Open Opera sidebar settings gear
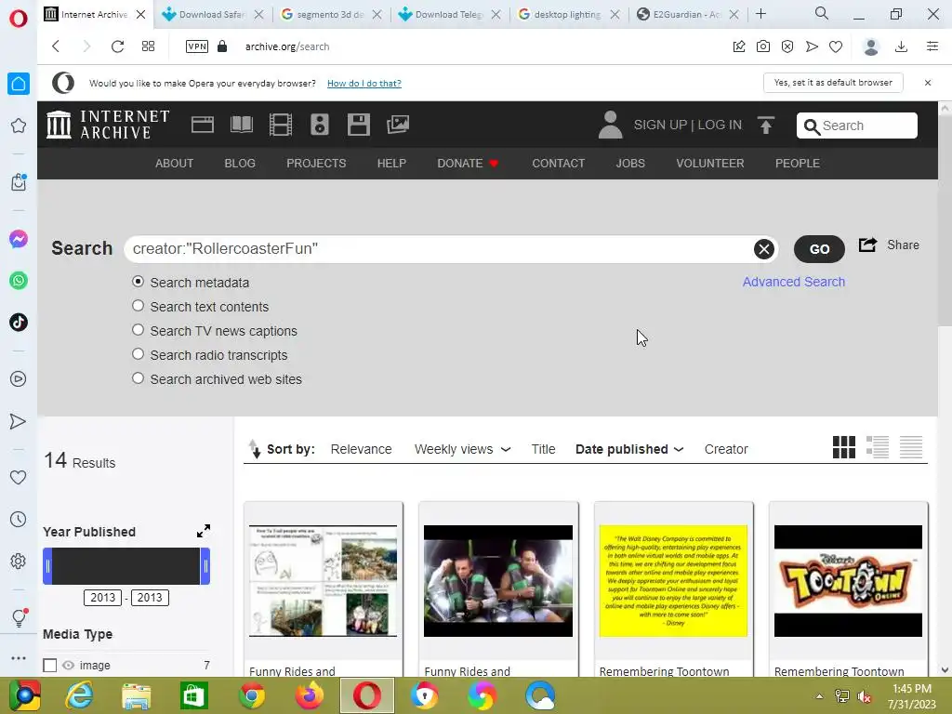Image resolution: width=952 pixels, height=714 pixels. coord(19,561)
